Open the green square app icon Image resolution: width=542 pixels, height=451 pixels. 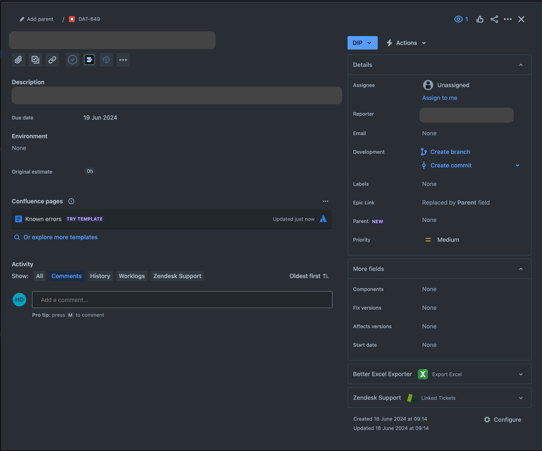pos(89,60)
